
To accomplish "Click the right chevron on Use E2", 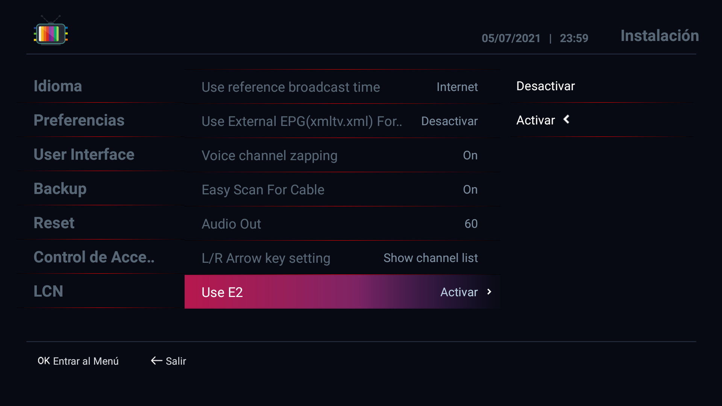I will coord(489,292).
